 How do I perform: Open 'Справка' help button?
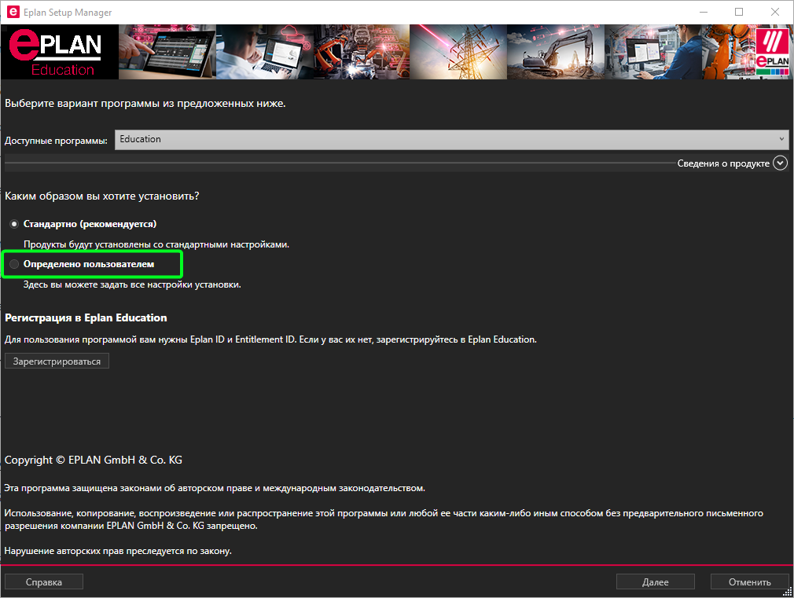click(44, 581)
